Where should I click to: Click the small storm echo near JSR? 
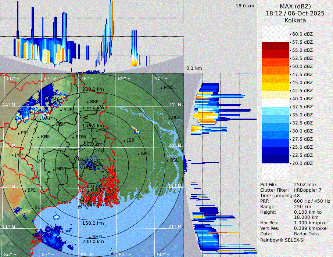135,130
